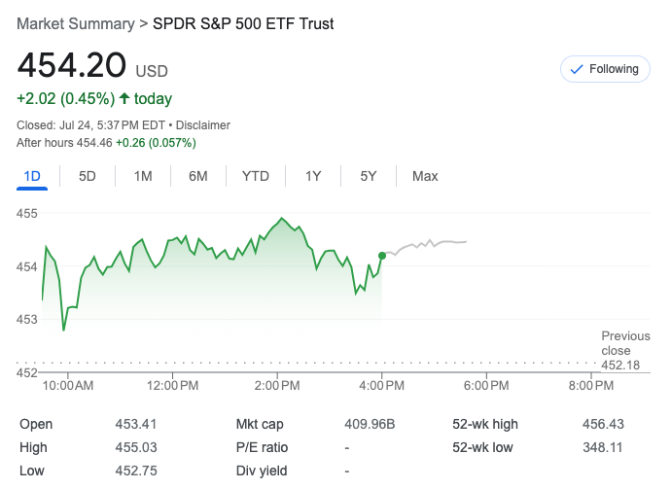Click the Previous close label on chart
Image resolution: width=671 pixels, height=489 pixels.
tap(625, 343)
